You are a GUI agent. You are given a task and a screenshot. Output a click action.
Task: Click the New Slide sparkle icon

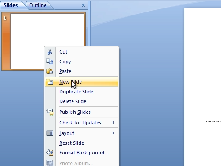tap(50, 82)
